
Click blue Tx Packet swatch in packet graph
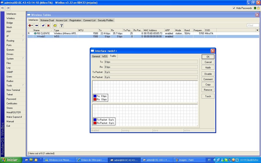[x=95, y=120]
